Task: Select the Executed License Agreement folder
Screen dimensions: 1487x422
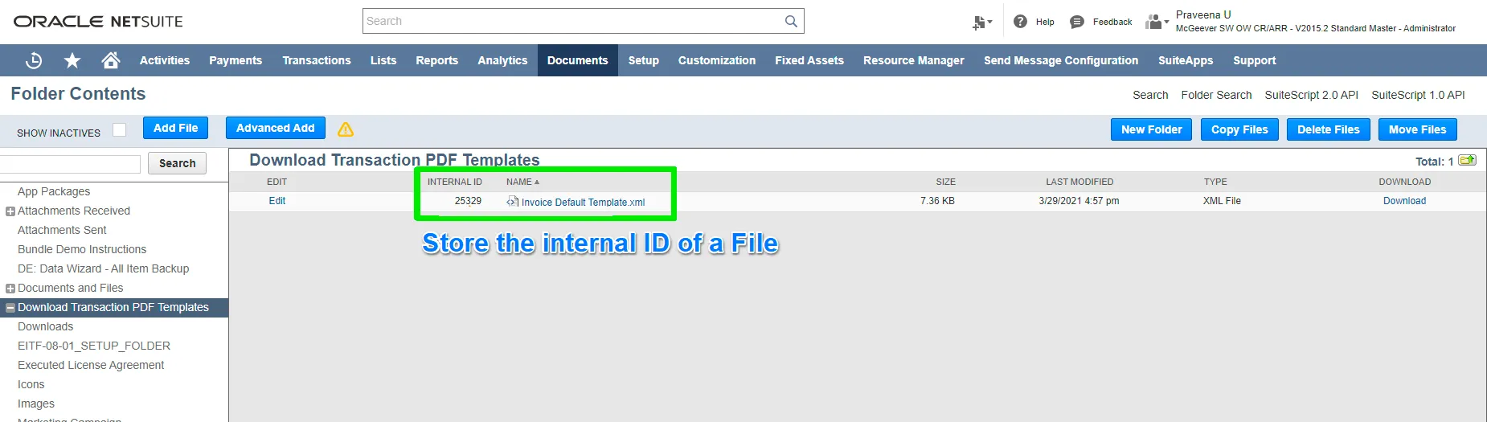Action: pyautogui.click(x=91, y=365)
